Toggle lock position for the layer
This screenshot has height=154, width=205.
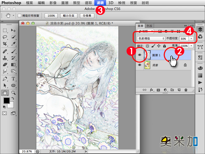tap(159, 46)
